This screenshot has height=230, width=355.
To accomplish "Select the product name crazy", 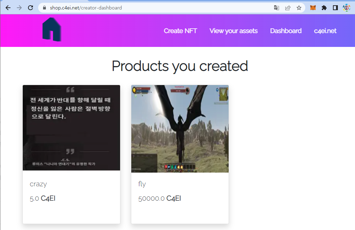I will click(x=38, y=184).
